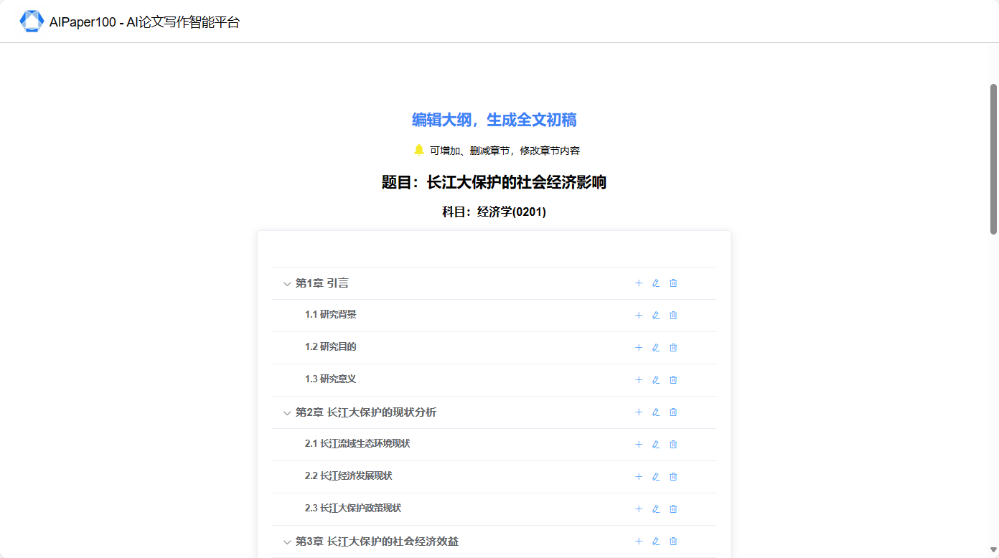
Task: Add a section under 第2章 长江大保护的现状分析
Action: (x=639, y=412)
